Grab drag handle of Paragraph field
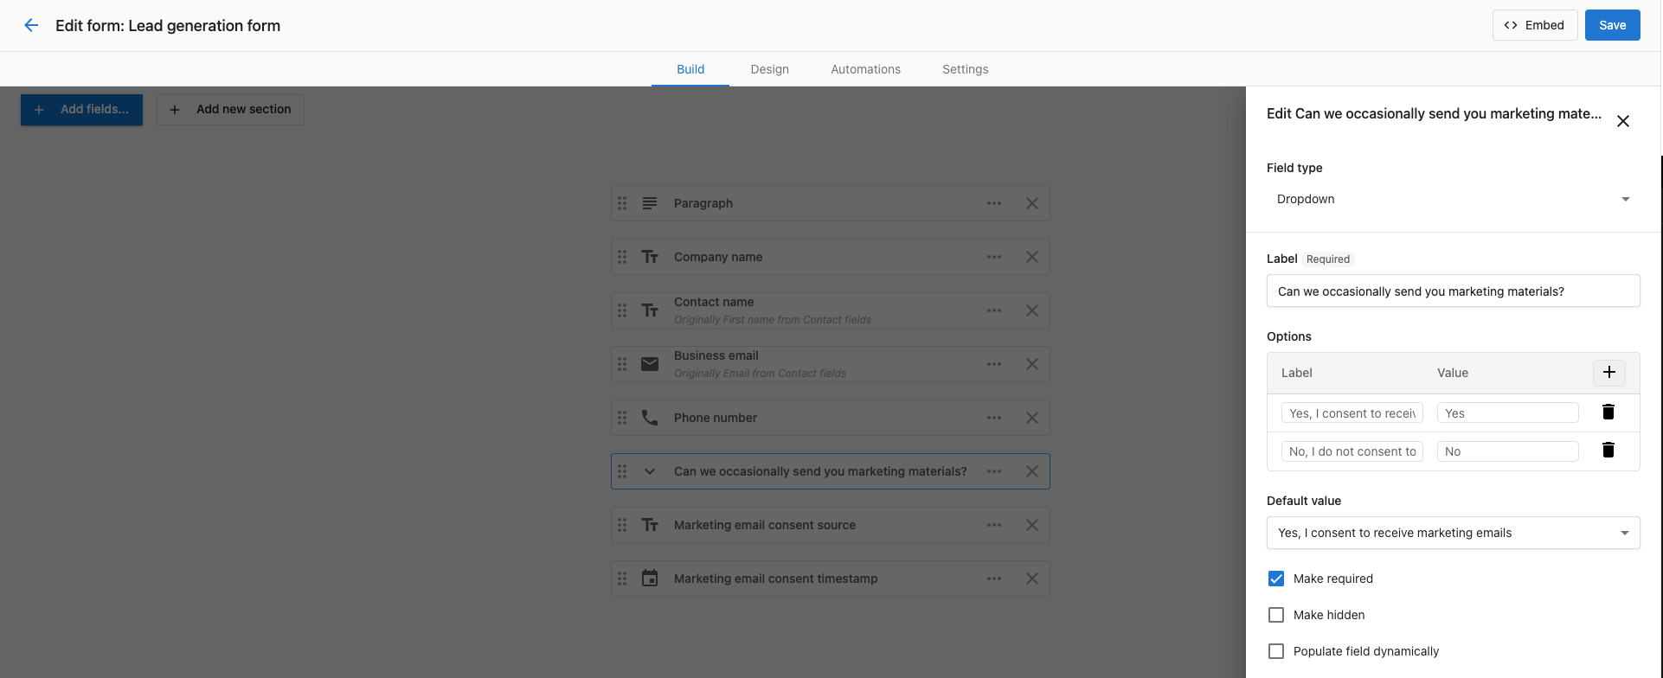The height and width of the screenshot is (678, 1663). pyautogui.click(x=622, y=203)
